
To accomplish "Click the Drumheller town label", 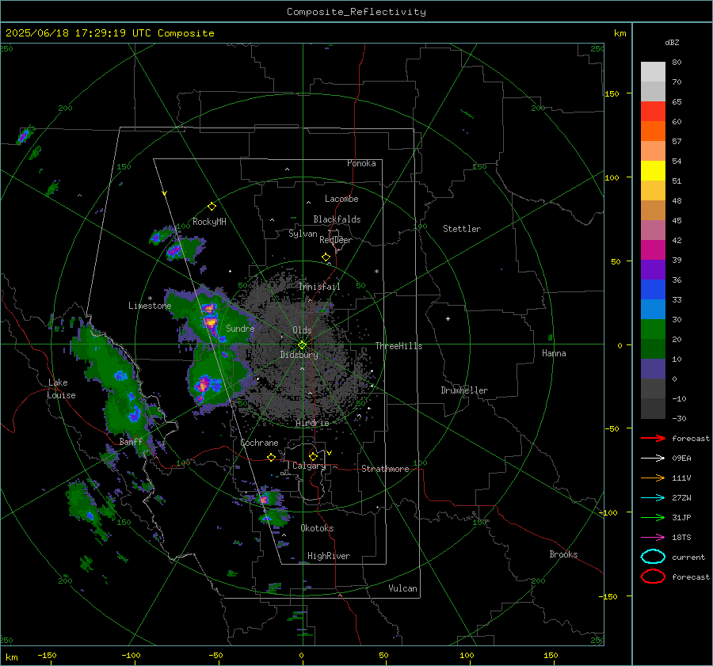I will [x=464, y=390].
